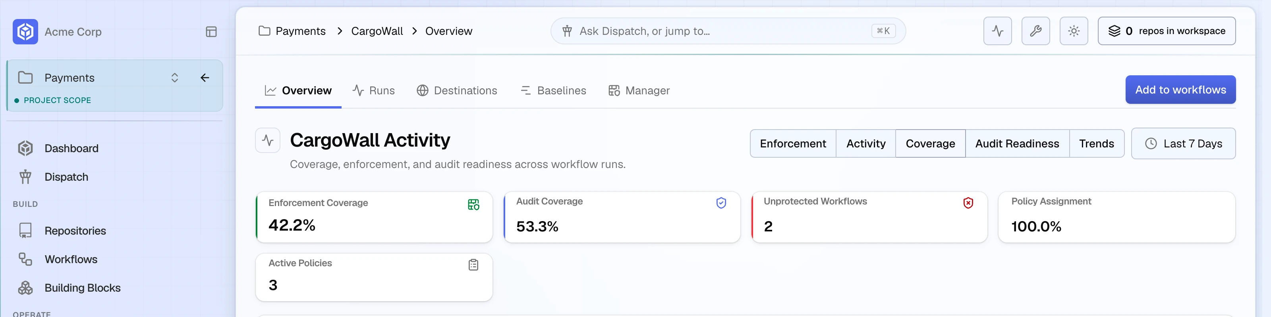
Task: Select the Activity view filter
Action: (866, 143)
